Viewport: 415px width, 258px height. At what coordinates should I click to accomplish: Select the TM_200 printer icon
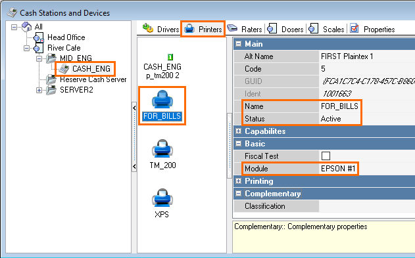point(162,148)
